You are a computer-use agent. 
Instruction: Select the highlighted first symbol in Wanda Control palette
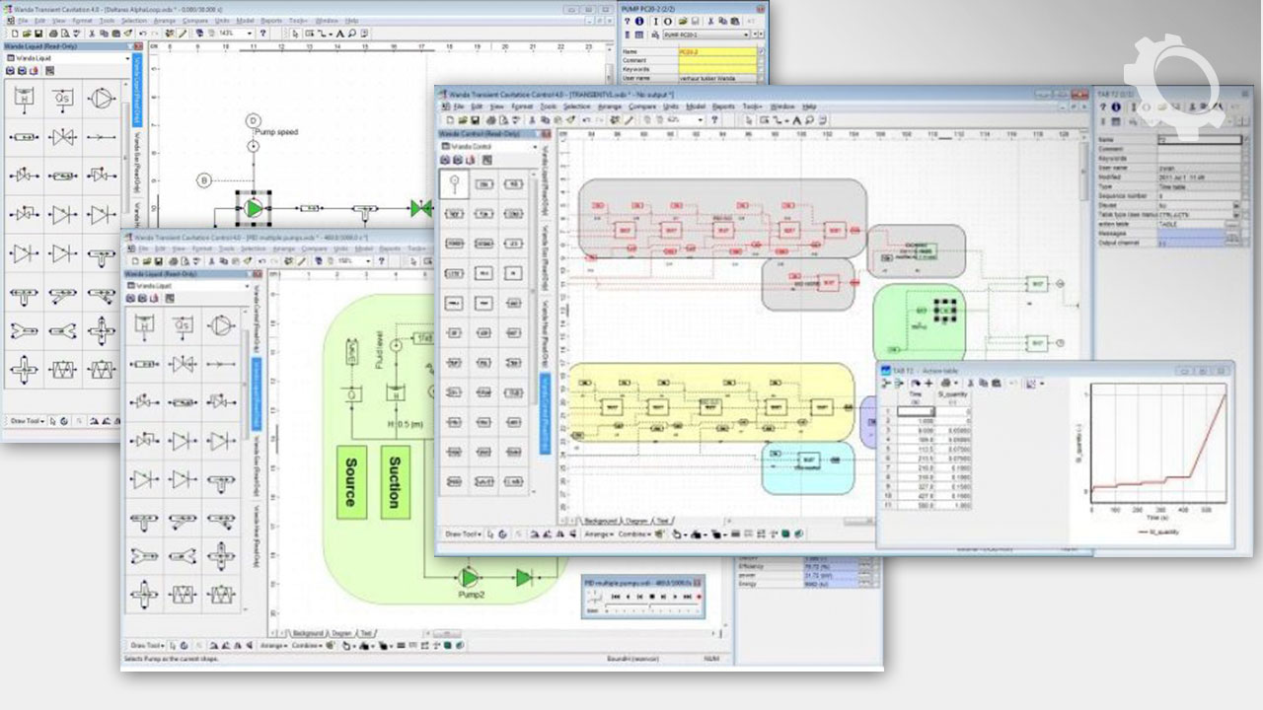(455, 183)
